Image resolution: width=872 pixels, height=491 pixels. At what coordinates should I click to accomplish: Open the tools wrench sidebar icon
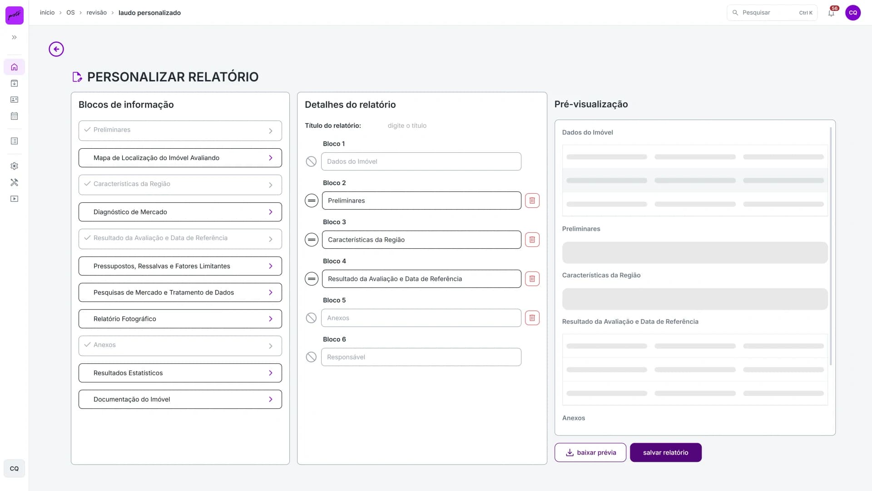coord(14,182)
